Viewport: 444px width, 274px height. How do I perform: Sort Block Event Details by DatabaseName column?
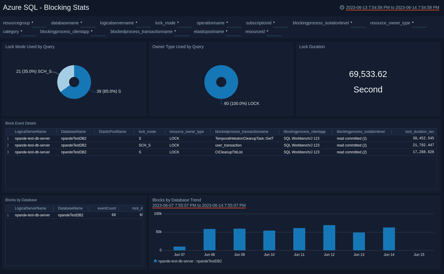pos(73,132)
